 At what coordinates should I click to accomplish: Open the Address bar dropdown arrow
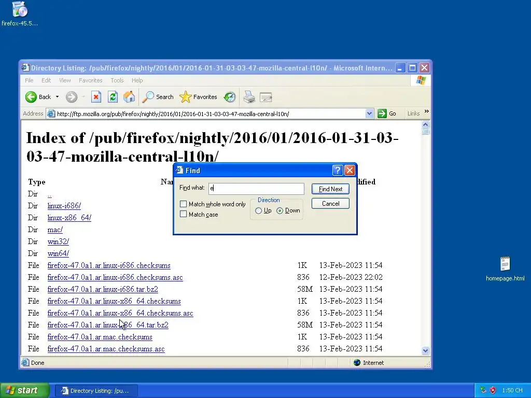[x=369, y=113]
